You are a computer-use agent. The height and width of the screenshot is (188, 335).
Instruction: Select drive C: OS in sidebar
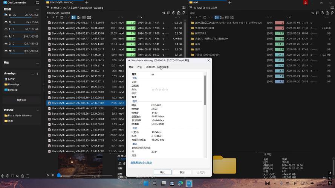pyautogui.click(x=21, y=15)
